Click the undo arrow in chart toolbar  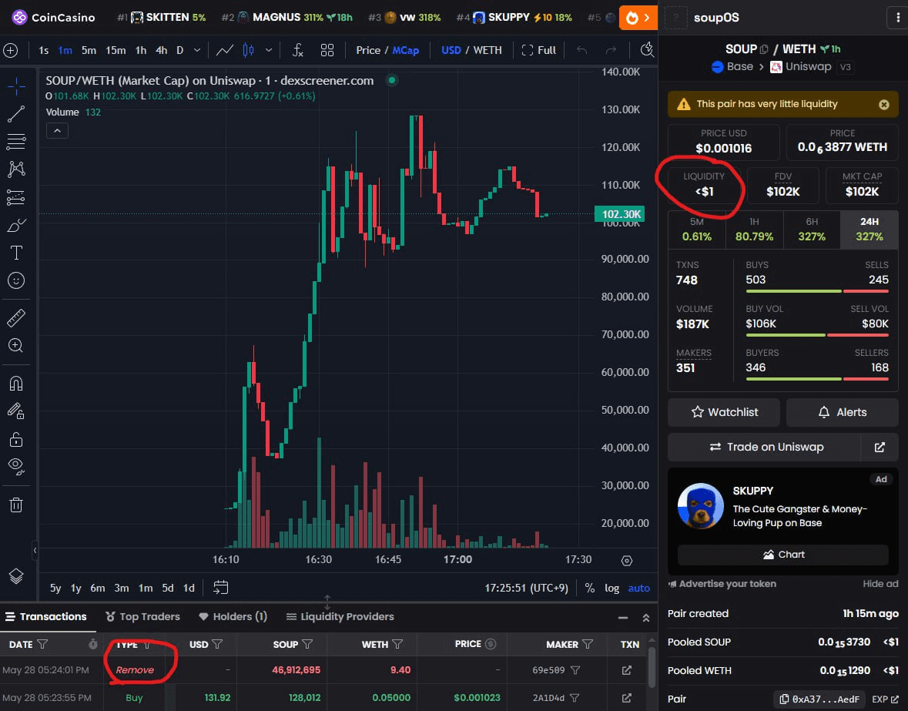pos(582,50)
